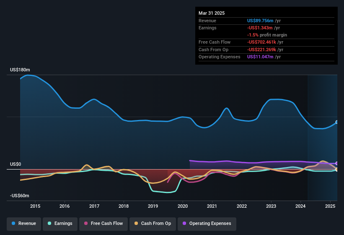Click the -US$221.269k cash from op value
344x235 pixels.
point(261,50)
